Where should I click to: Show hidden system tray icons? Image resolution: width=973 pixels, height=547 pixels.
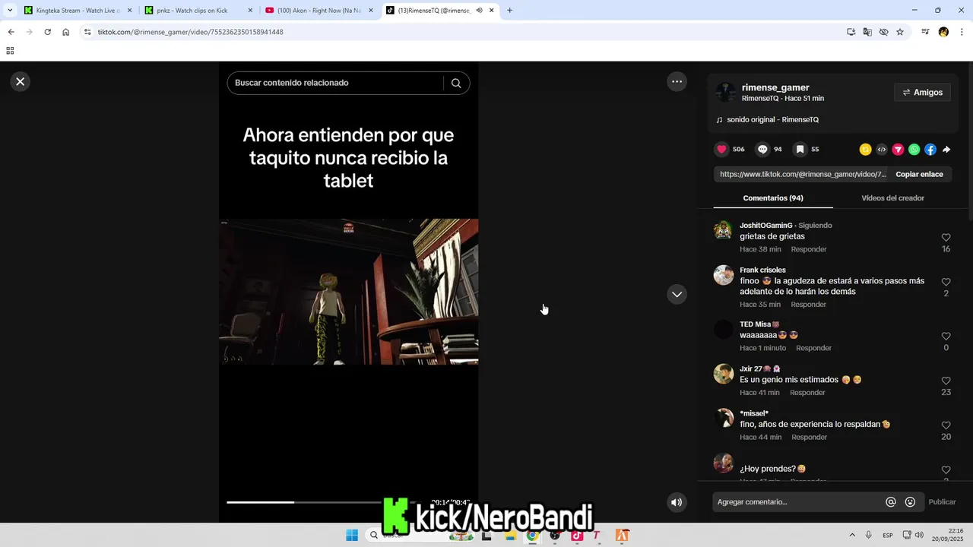(851, 535)
